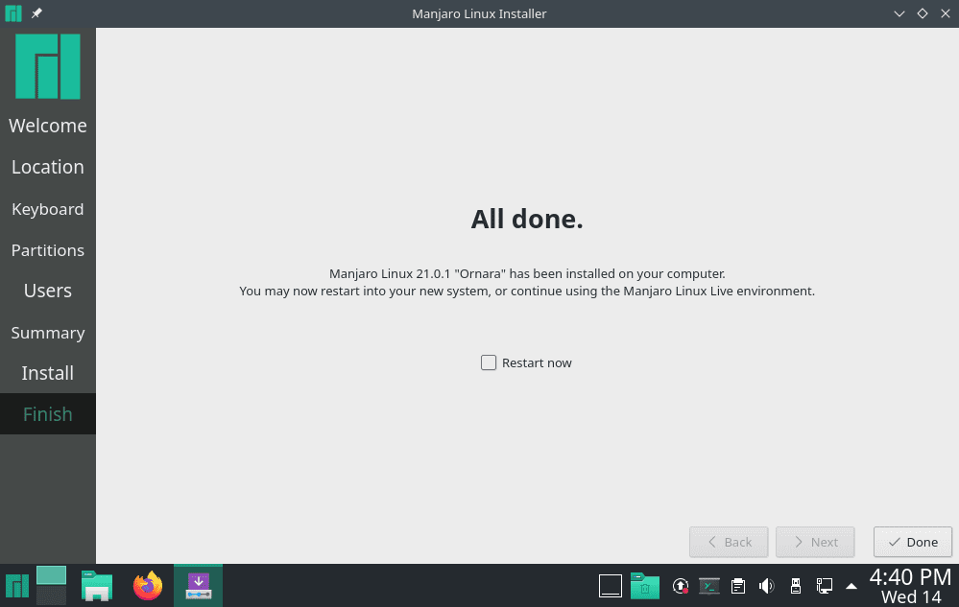Open the software update notifier in the tray
This screenshot has width=959, height=607.
coord(681,585)
